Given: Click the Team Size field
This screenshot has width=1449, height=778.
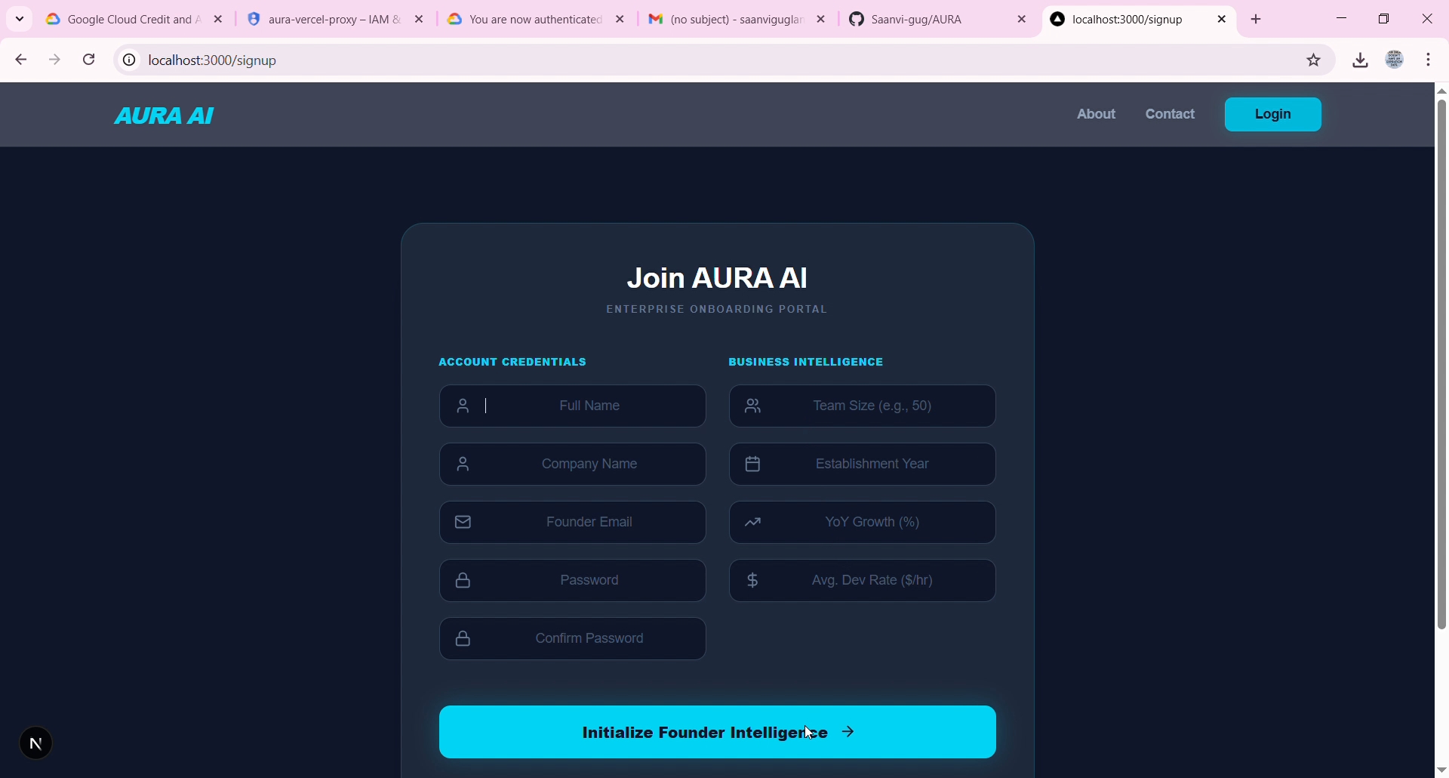Looking at the screenshot, I should [863, 406].
